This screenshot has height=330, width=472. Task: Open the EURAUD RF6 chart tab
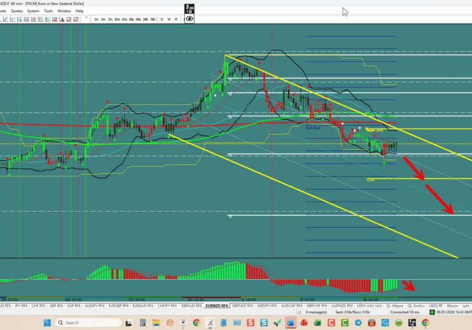(x=143, y=305)
